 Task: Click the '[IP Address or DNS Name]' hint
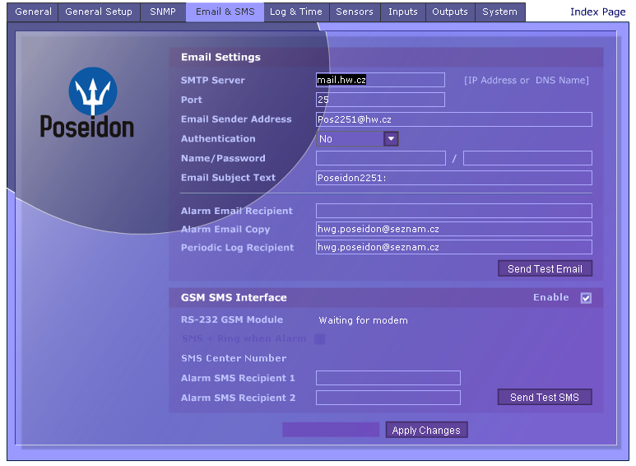tap(526, 81)
